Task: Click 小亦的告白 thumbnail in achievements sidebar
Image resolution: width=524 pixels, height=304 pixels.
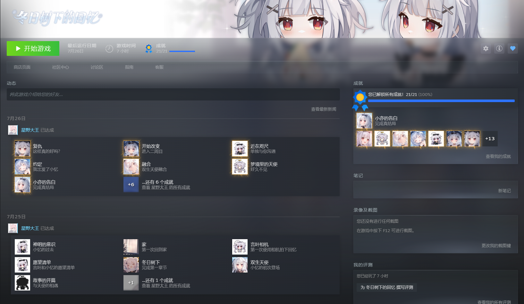Action: coord(364,121)
